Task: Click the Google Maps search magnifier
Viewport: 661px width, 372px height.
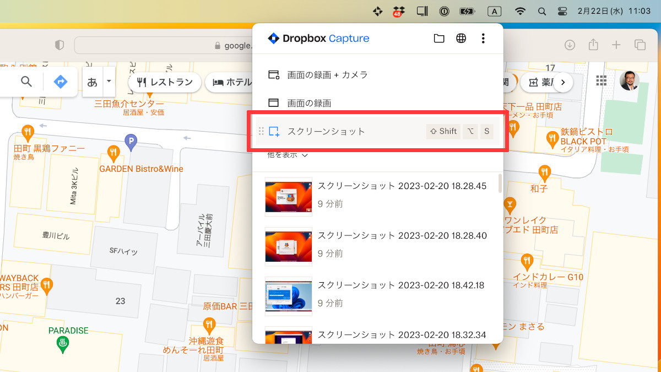Action: 26,82
